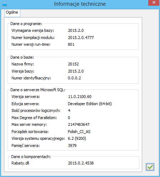This screenshot has width=160, height=177.
Task: Click the Edycja serwera label
Action: (x=25, y=104)
